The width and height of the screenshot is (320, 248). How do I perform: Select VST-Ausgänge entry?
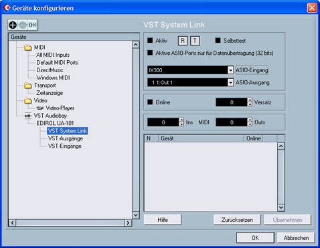66,138
